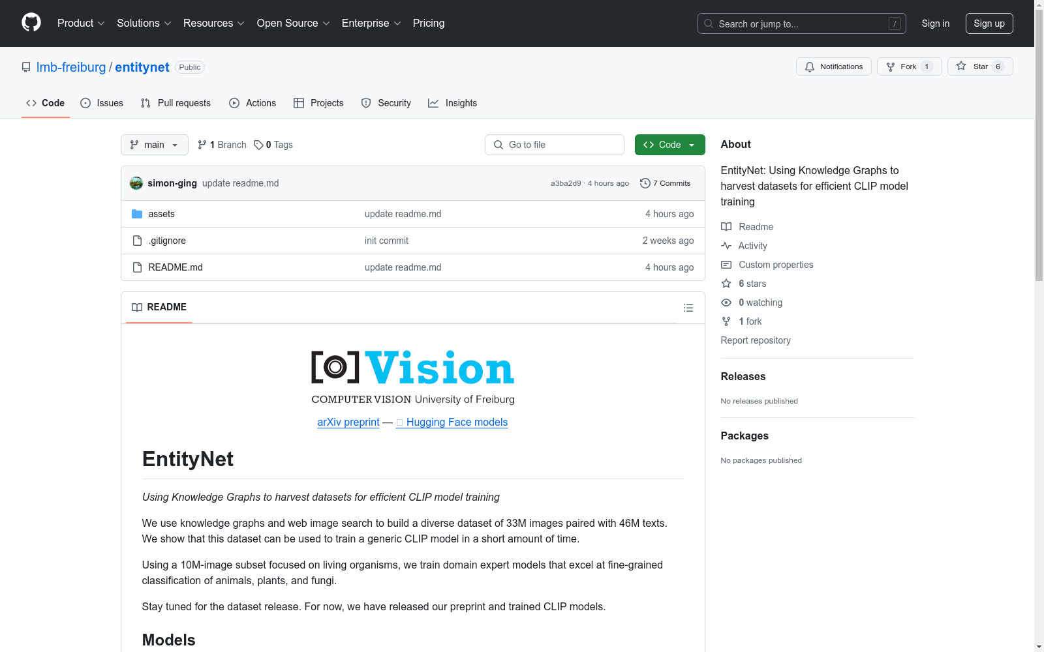Go to the Pull requests tab
Image resolution: width=1044 pixels, height=652 pixels.
tap(176, 103)
